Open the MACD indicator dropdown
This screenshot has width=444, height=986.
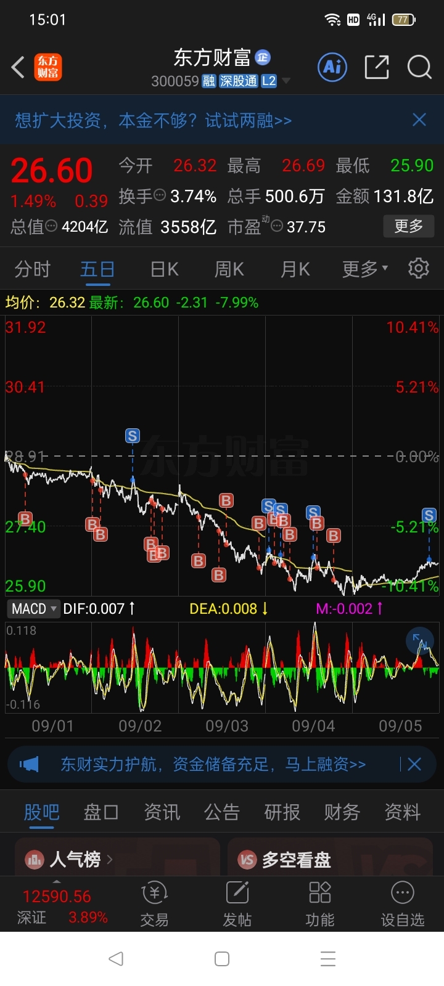point(34,609)
